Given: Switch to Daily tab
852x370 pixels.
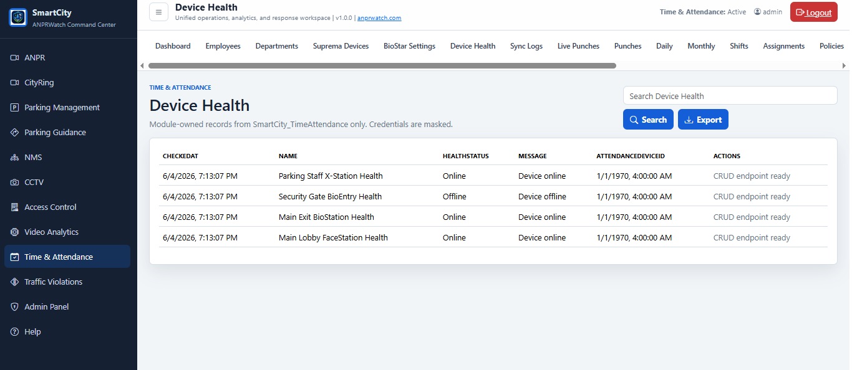Looking at the screenshot, I should tap(664, 46).
